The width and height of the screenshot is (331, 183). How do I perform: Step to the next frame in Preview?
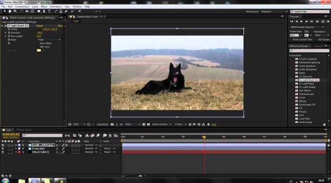[x=307, y=21]
